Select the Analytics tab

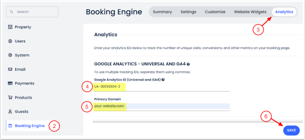click(x=284, y=12)
